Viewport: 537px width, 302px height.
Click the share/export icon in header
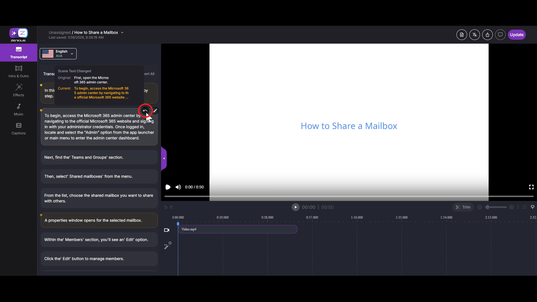point(487,35)
